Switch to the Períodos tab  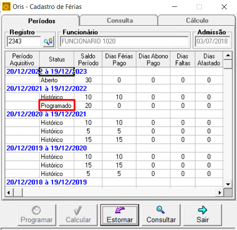coord(41,20)
